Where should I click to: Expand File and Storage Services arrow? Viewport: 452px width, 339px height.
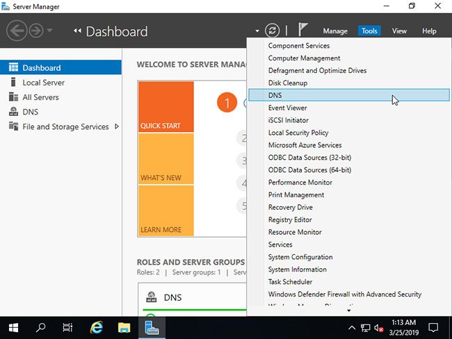[116, 126]
